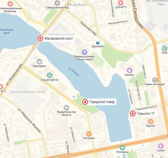Select the Паштет restaurant icon

[x=151, y=121]
